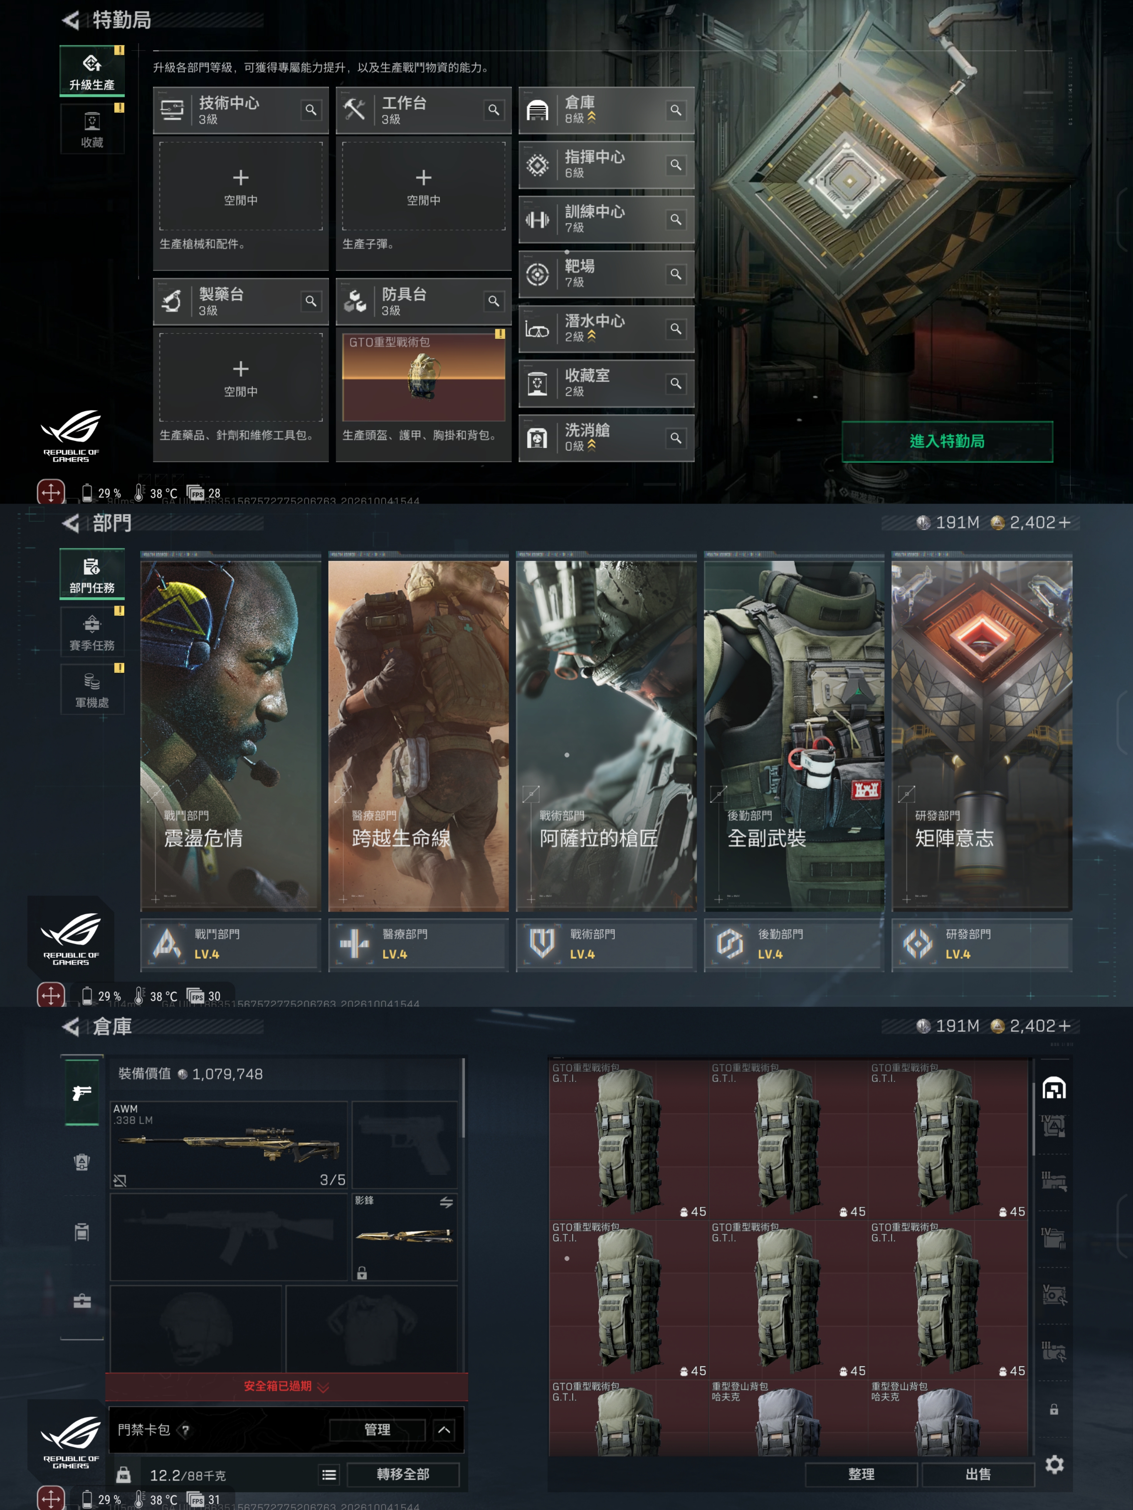Image resolution: width=1133 pixels, height=1510 pixels.
Task: Inspect the 指揮中心 magnifier icon
Action: [675, 164]
